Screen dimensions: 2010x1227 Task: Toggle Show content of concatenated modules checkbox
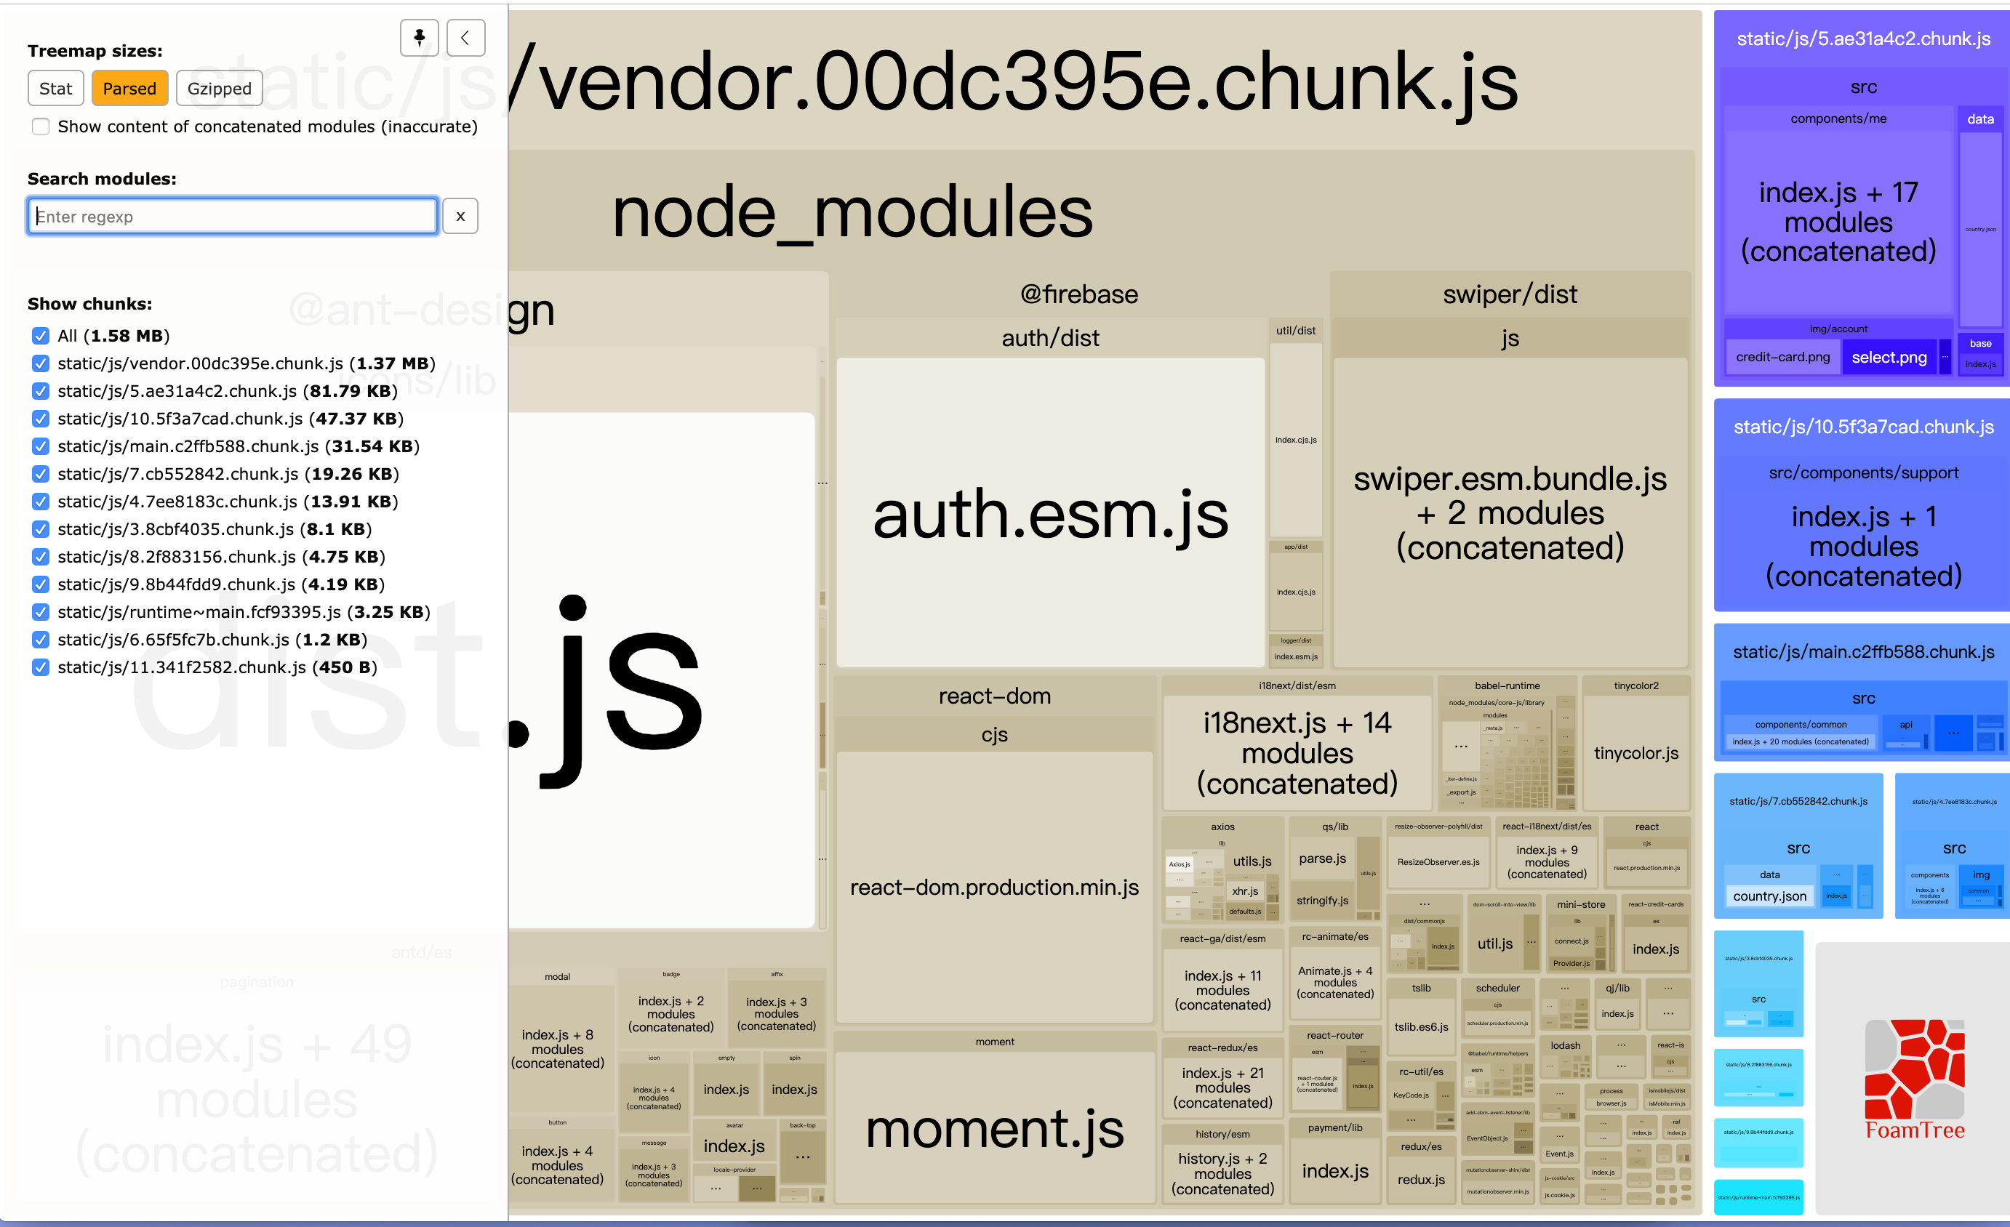39,129
